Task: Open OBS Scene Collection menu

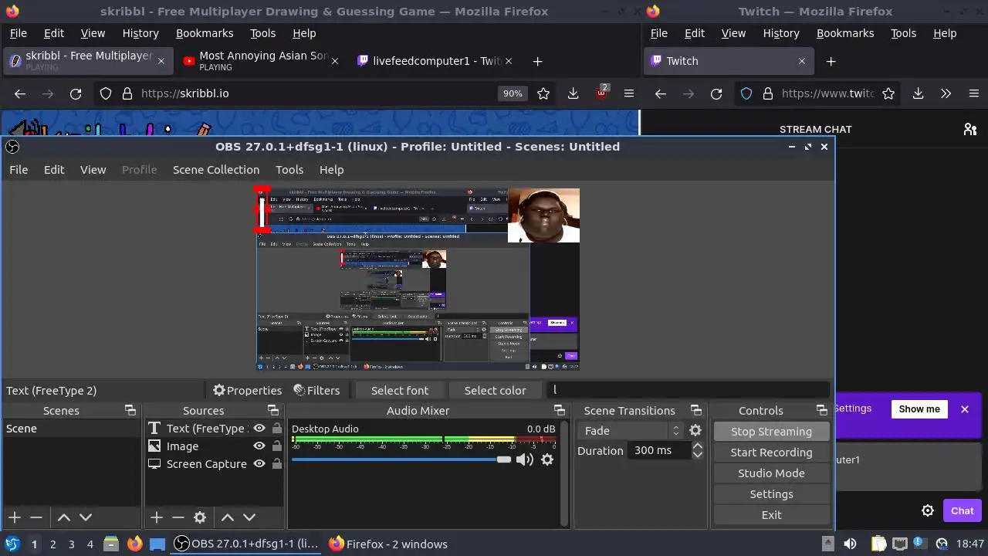Action: [216, 170]
